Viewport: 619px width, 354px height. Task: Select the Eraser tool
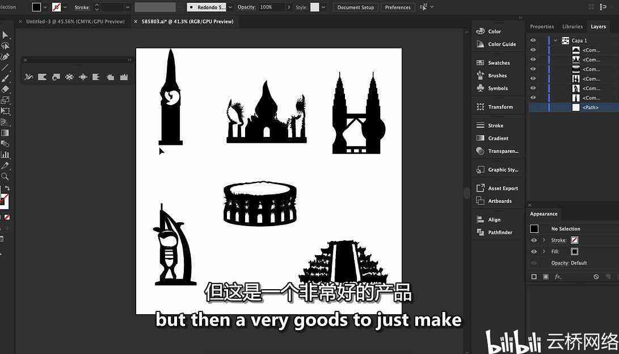(5, 89)
